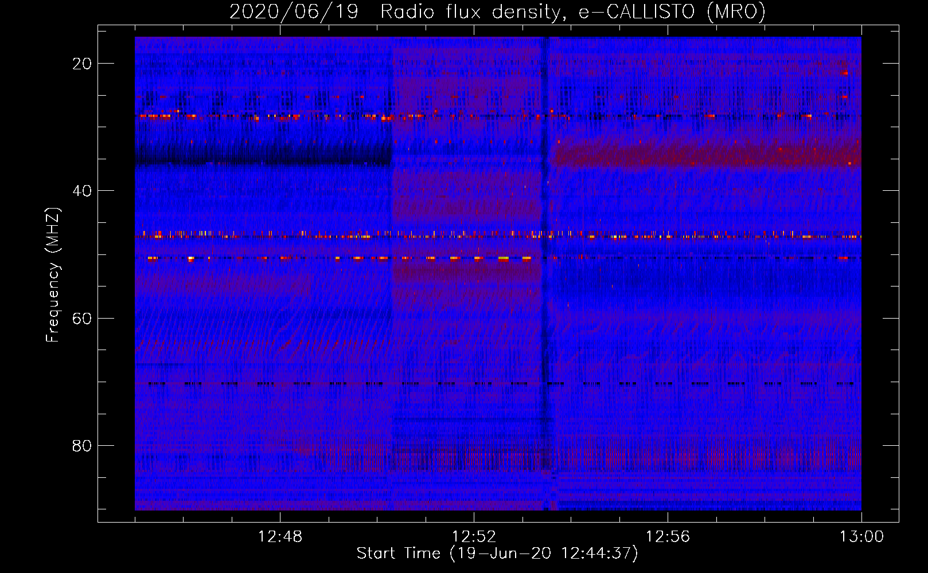Viewport: 928px width, 573px height.
Task: Click the 60 MHz frequency tick label
Action: pos(82,318)
